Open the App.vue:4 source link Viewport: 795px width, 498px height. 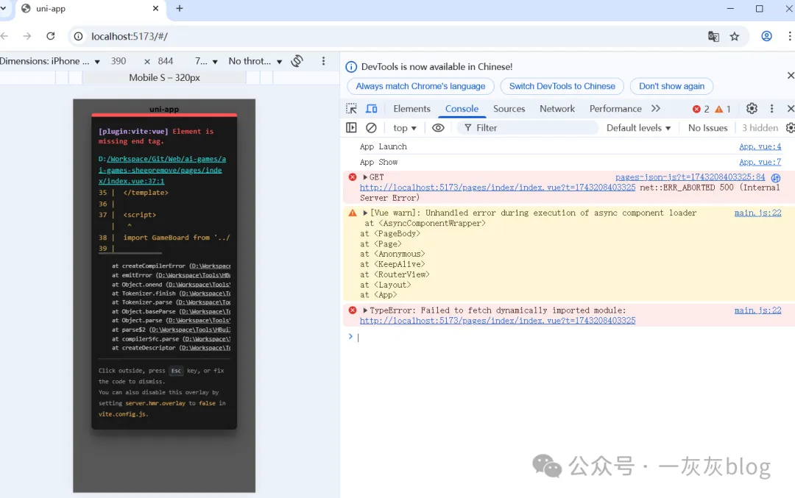click(x=760, y=147)
